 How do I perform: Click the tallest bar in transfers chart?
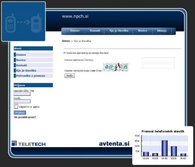pos(165,148)
